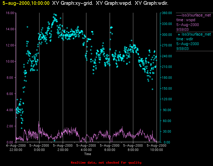Image resolution: width=213 pixels, height=166 pixels.
Task: Click the right axis value 30.00
Action: [168, 132]
